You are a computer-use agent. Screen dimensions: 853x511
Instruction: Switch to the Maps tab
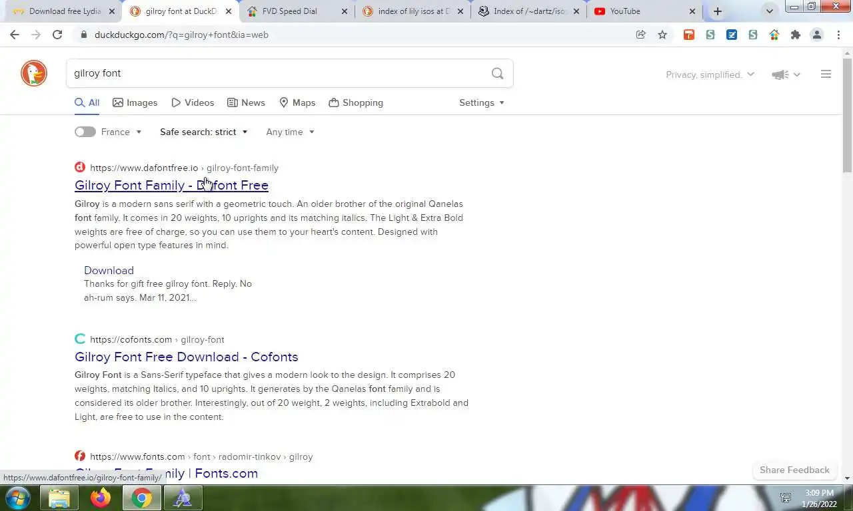coord(297,102)
